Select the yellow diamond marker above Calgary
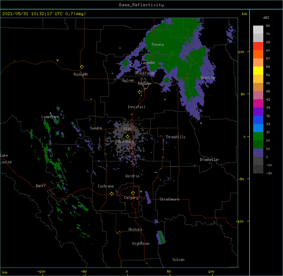Image resolution: width=283 pixels, height=276 pixels. pos(133,193)
